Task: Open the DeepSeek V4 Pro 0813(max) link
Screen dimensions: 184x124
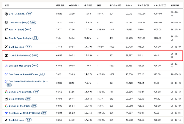Action: tap(23, 74)
